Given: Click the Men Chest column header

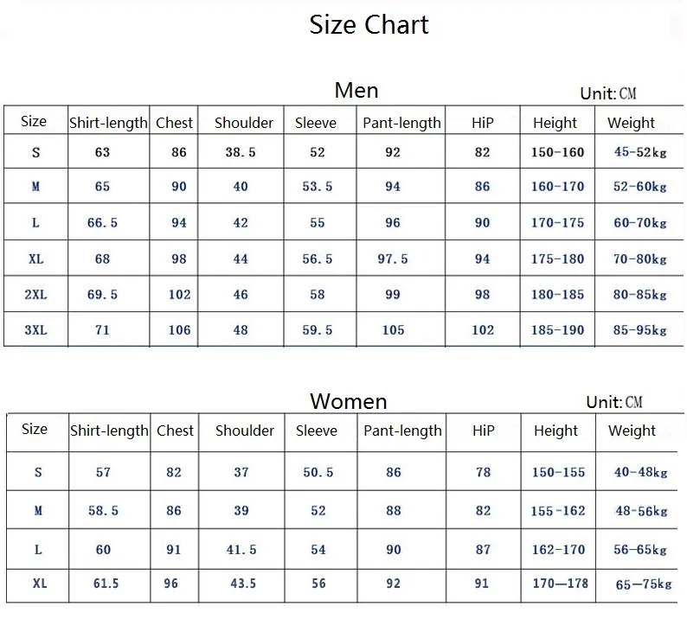Looking at the screenshot, I should (x=174, y=123).
